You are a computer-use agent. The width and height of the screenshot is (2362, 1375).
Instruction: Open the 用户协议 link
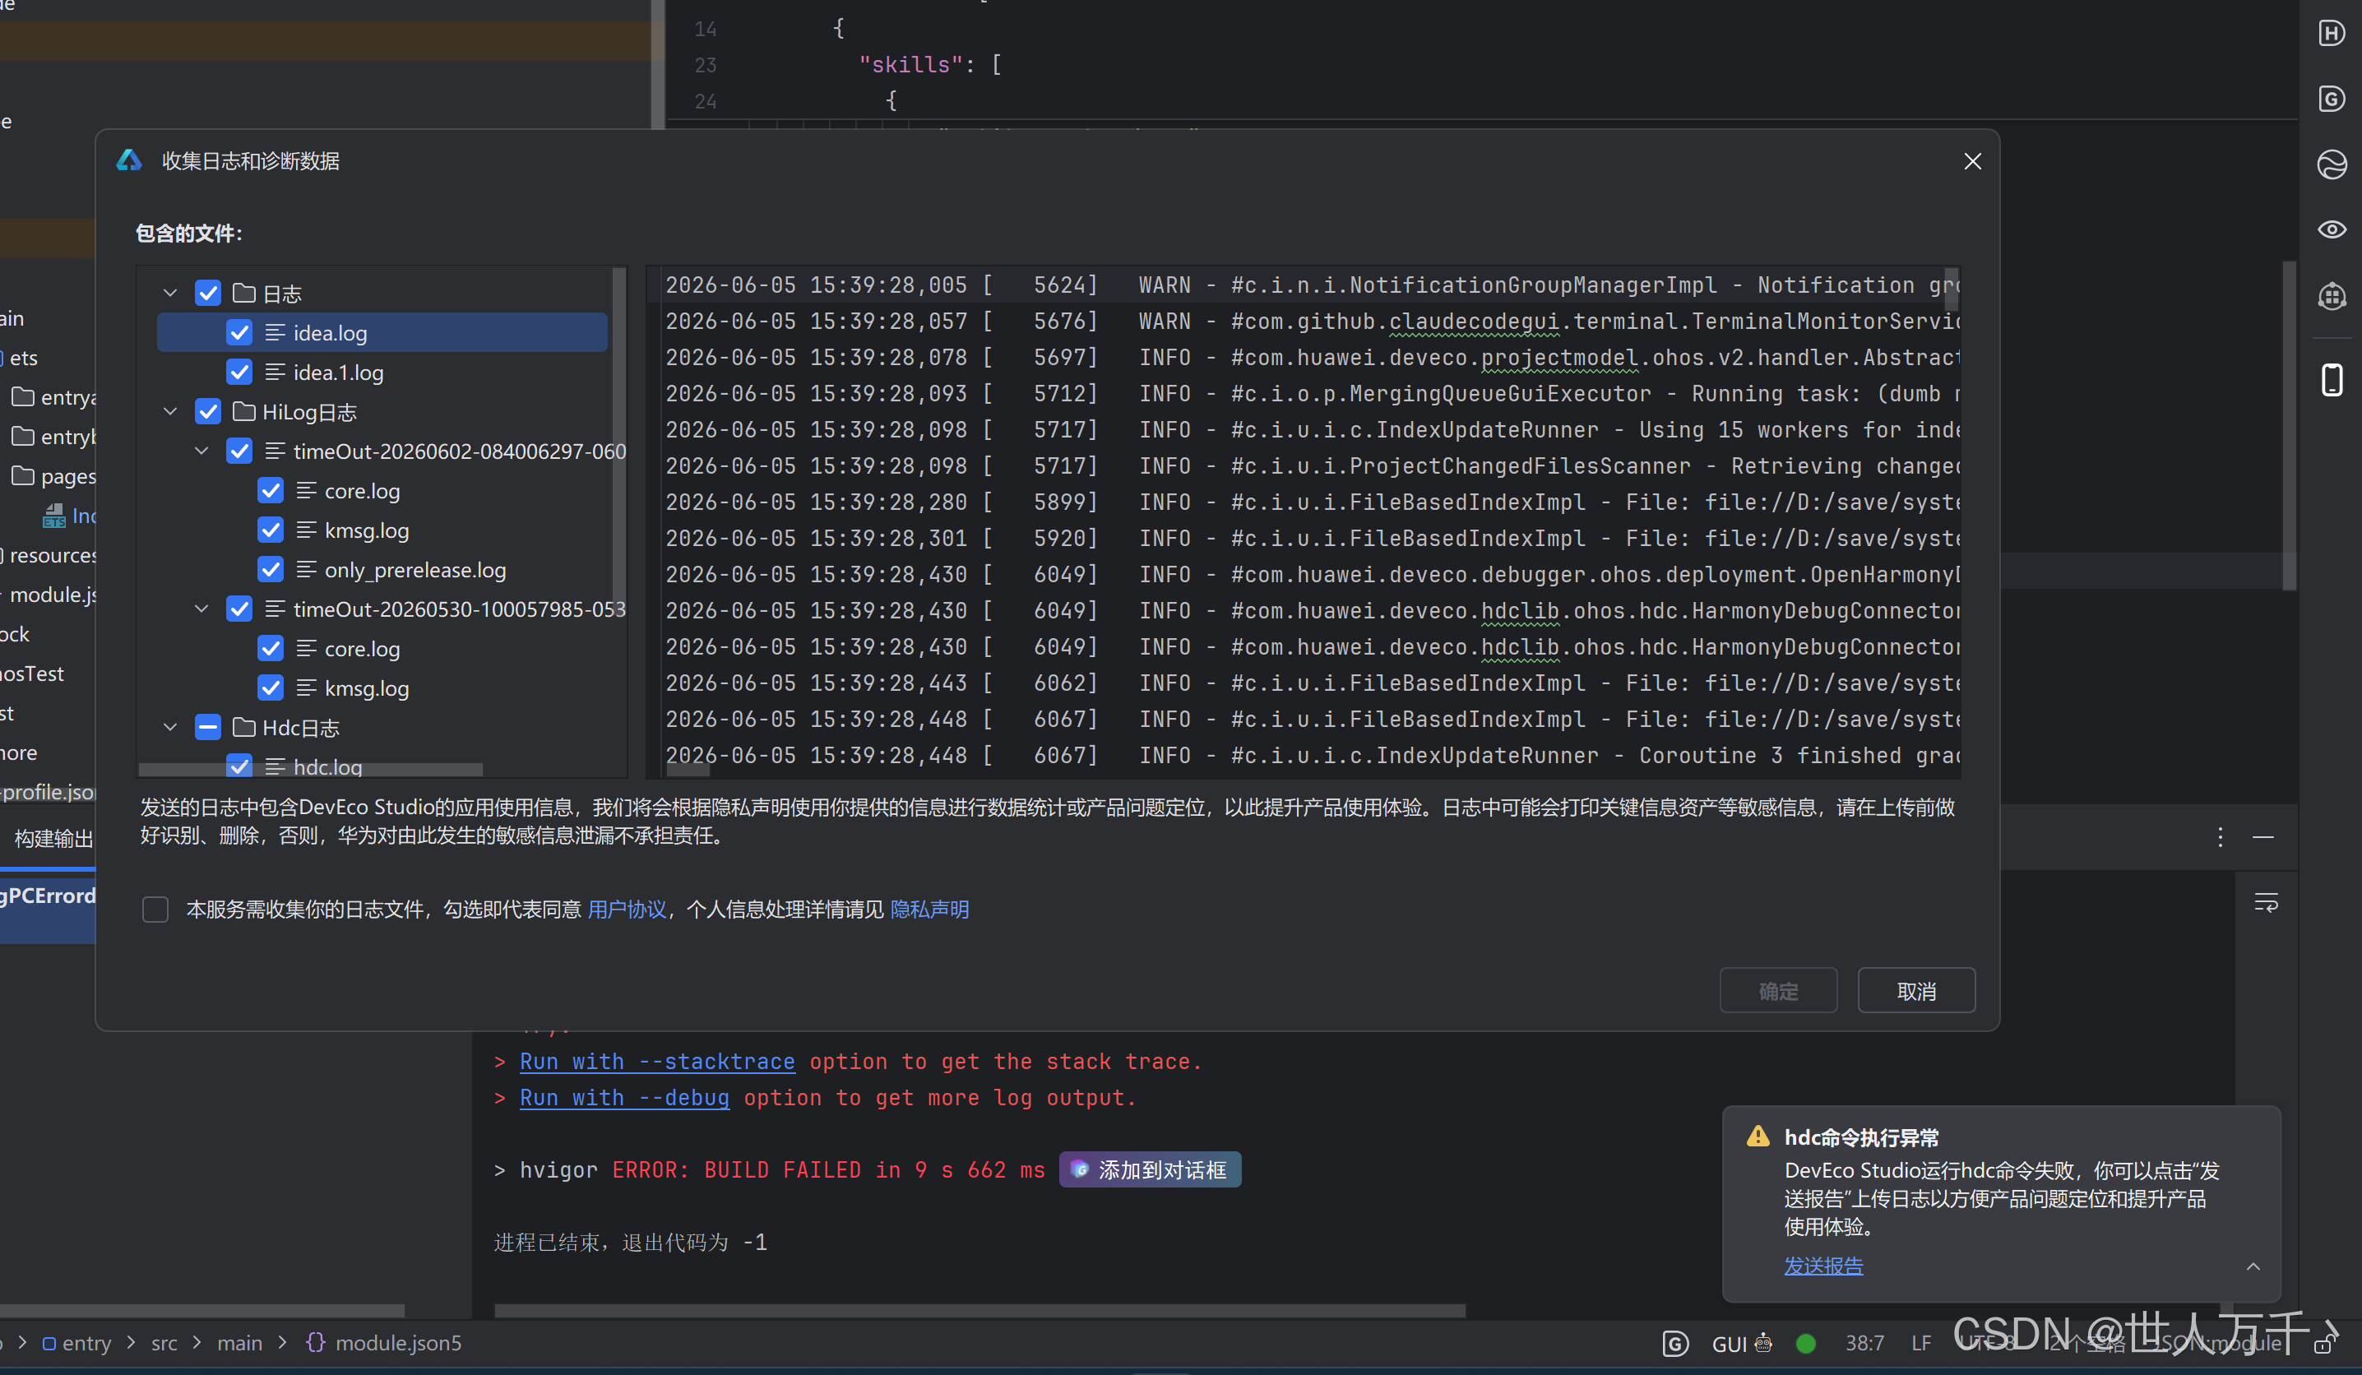point(626,910)
